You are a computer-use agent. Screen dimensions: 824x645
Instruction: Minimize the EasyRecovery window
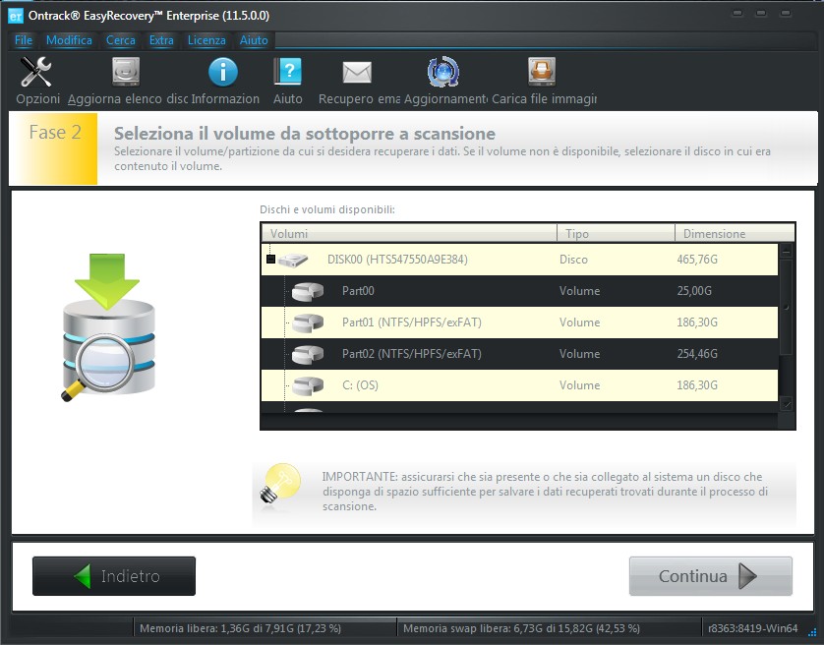coord(737,13)
